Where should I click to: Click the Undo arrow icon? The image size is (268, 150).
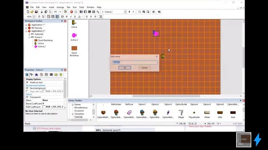[x=56, y=12]
